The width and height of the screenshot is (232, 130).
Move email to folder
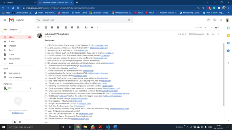86,28
